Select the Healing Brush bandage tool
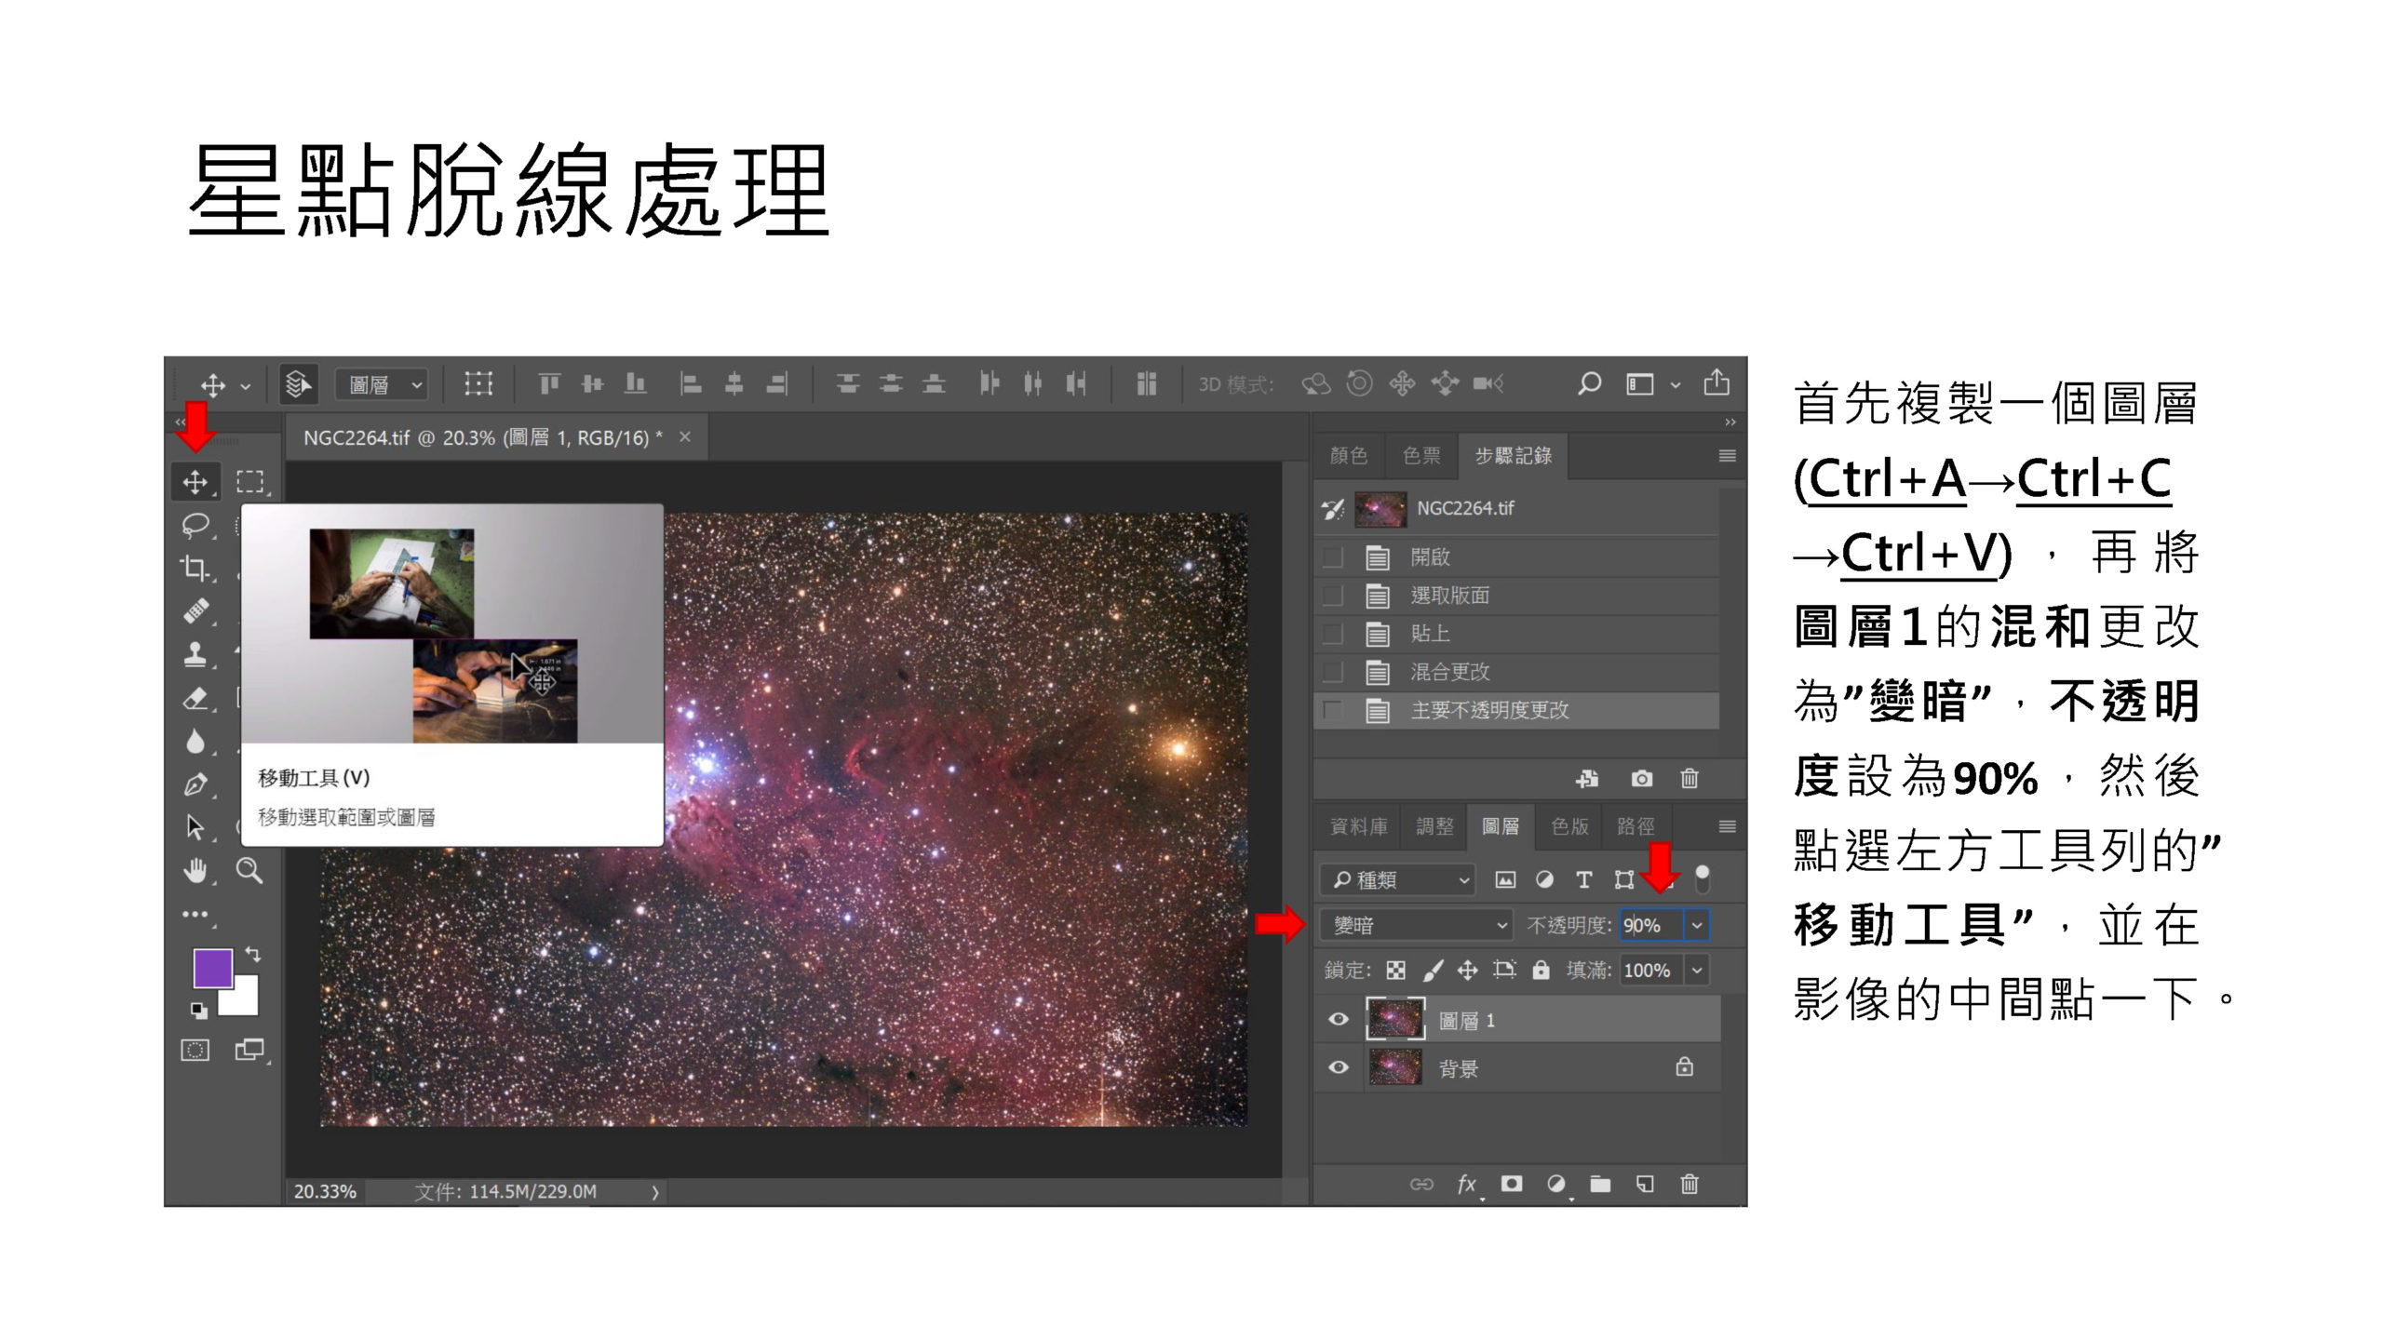 pyautogui.click(x=195, y=611)
